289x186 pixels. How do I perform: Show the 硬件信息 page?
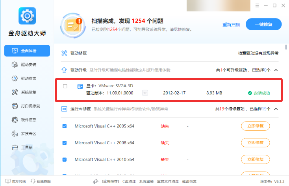point(27,120)
